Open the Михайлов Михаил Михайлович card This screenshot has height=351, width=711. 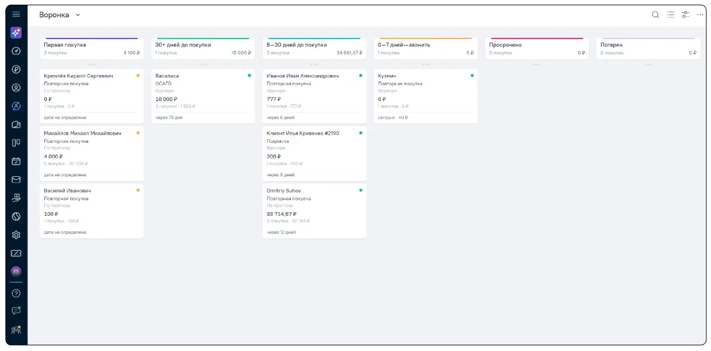(92, 154)
